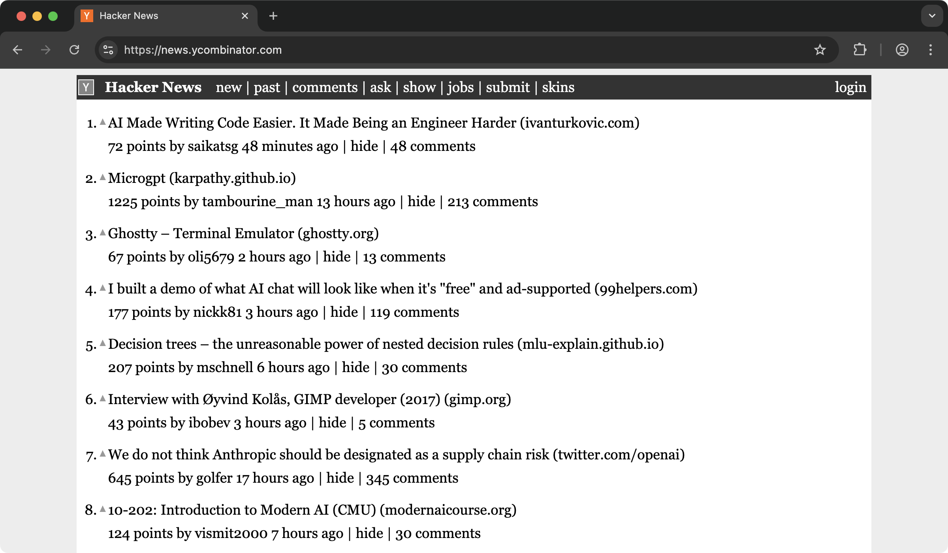Open a new tab with plus button
Image resolution: width=948 pixels, height=553 pixels.
pyautogui.click(x=273, y=16)
